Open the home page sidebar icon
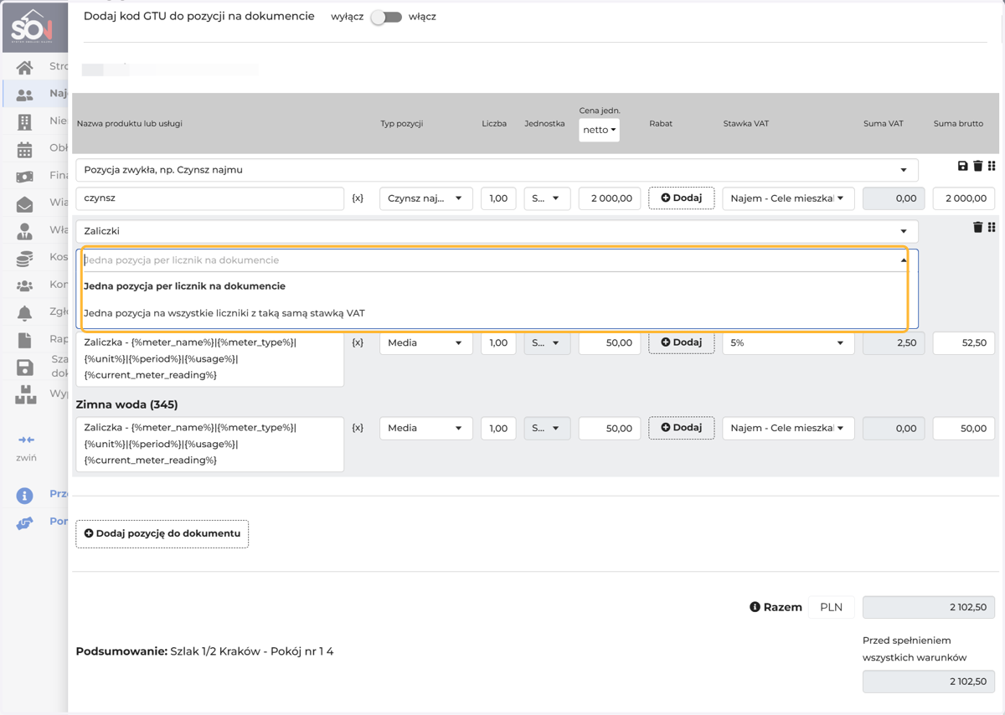Viewport: 1005px width, 715px height. (x=24, y=67)
